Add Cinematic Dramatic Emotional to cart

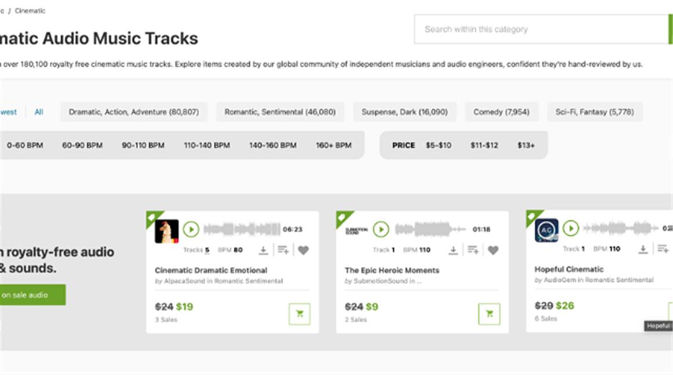coord(299,314)
